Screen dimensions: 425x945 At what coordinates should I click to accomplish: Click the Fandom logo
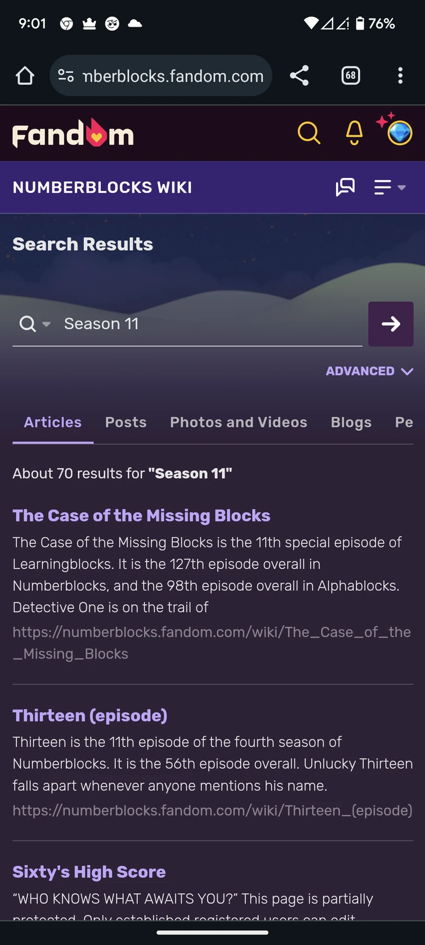pos(73,133)
